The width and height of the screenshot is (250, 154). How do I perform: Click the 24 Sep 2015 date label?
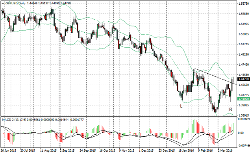pos(88,150)
